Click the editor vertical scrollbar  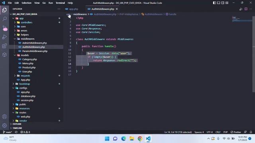pos(254,54)
